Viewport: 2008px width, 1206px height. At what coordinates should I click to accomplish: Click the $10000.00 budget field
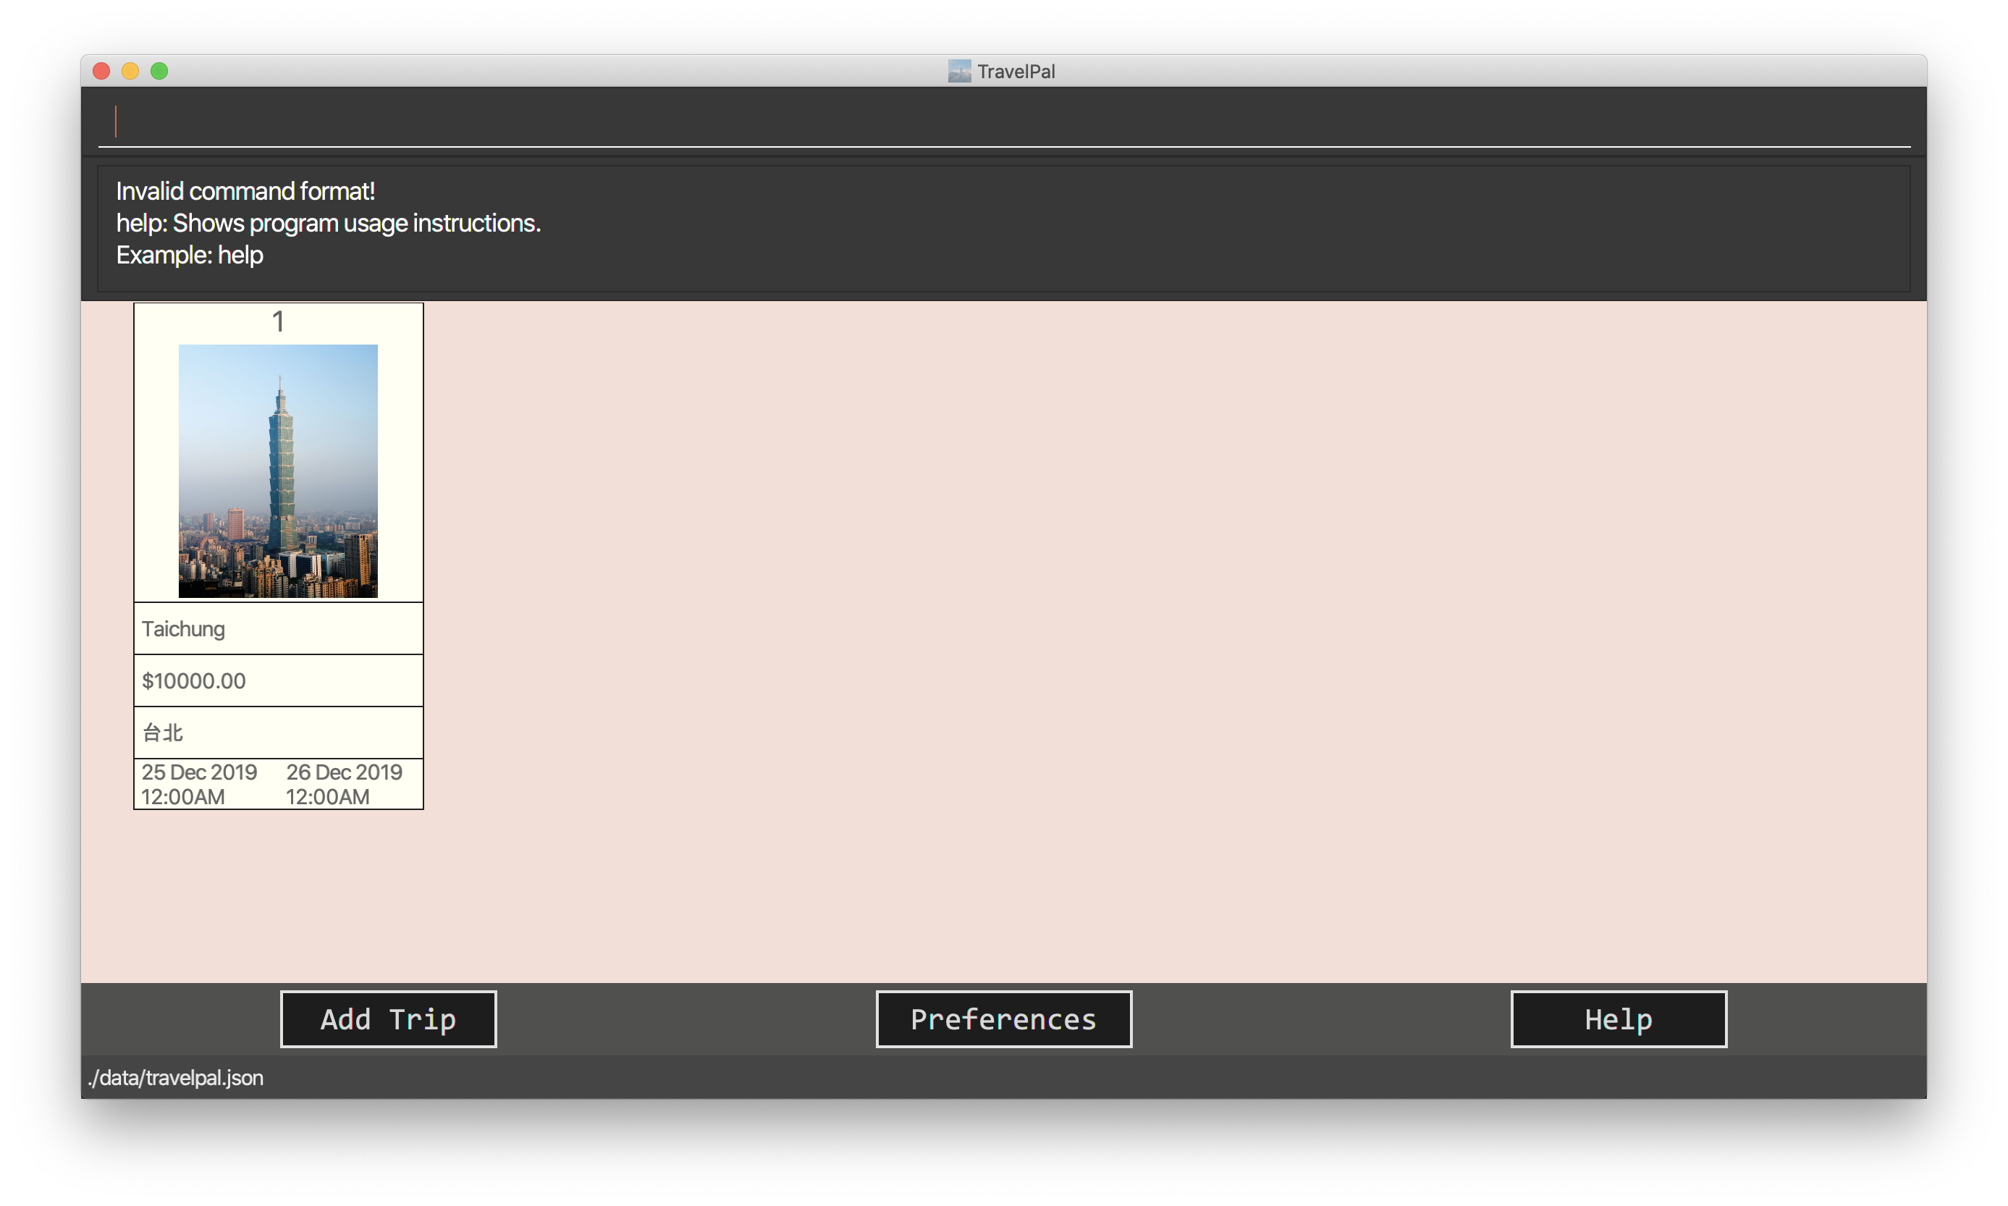193,681
